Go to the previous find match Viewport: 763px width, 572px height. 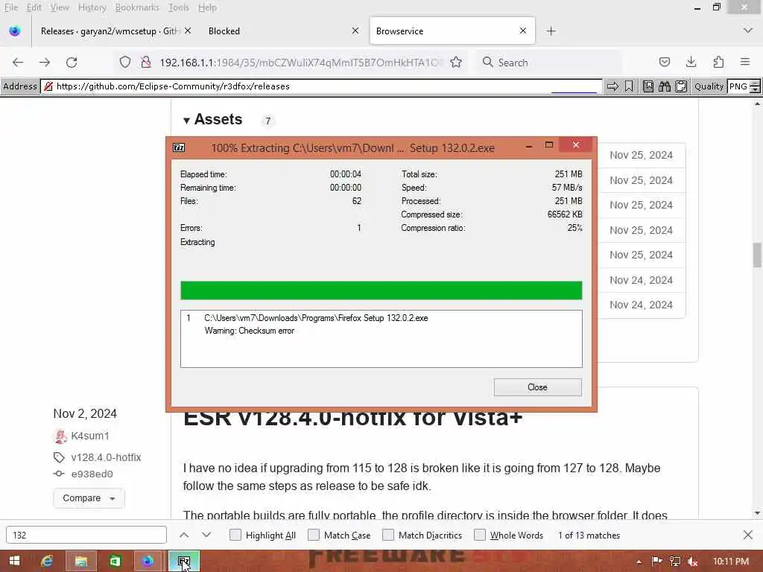click(x=184, y=535)
